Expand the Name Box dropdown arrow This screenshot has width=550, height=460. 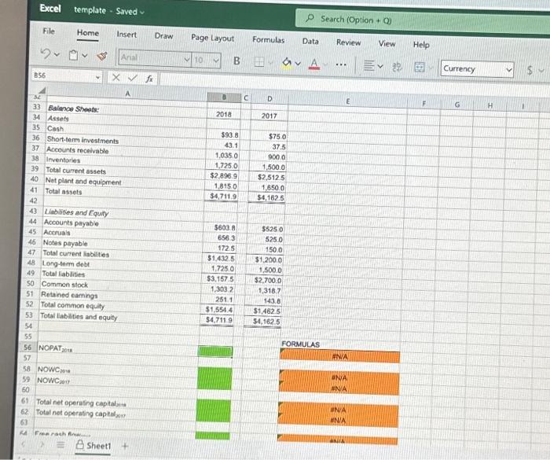[98, 77]
